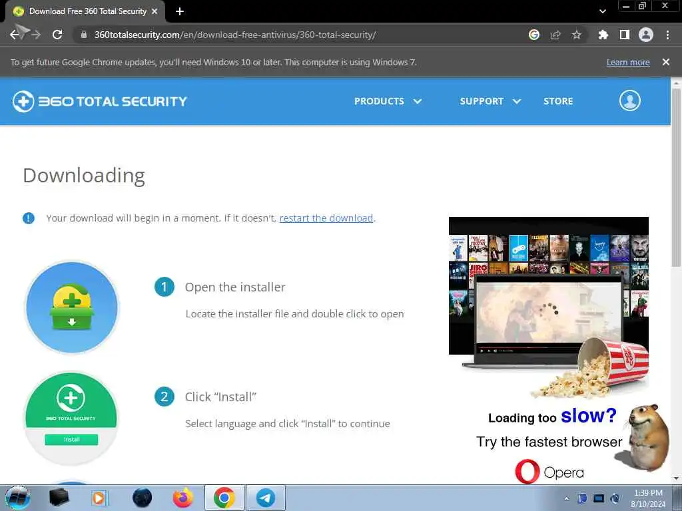Open the dark globe taskbar app
Image resolution: width=682 pixels, height=511 pixels.
coord(143,498)
